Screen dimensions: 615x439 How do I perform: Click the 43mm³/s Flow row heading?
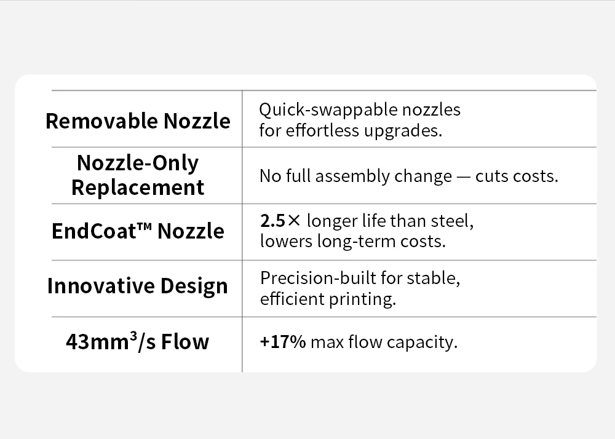pyautogui.click(x=138, y=341)
